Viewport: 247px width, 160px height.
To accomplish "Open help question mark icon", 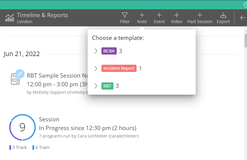I will coord(245,5).
